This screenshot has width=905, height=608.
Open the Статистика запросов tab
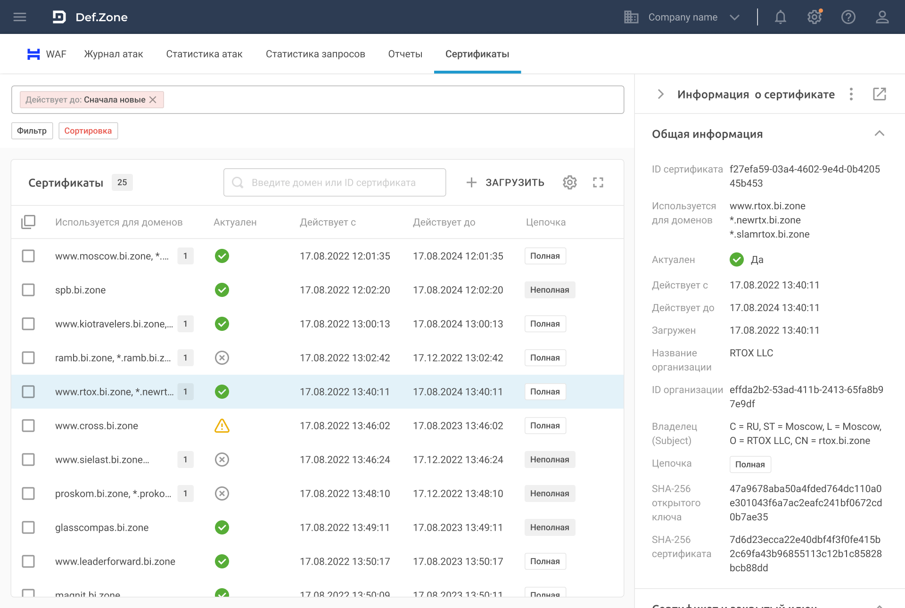point(315,54)
